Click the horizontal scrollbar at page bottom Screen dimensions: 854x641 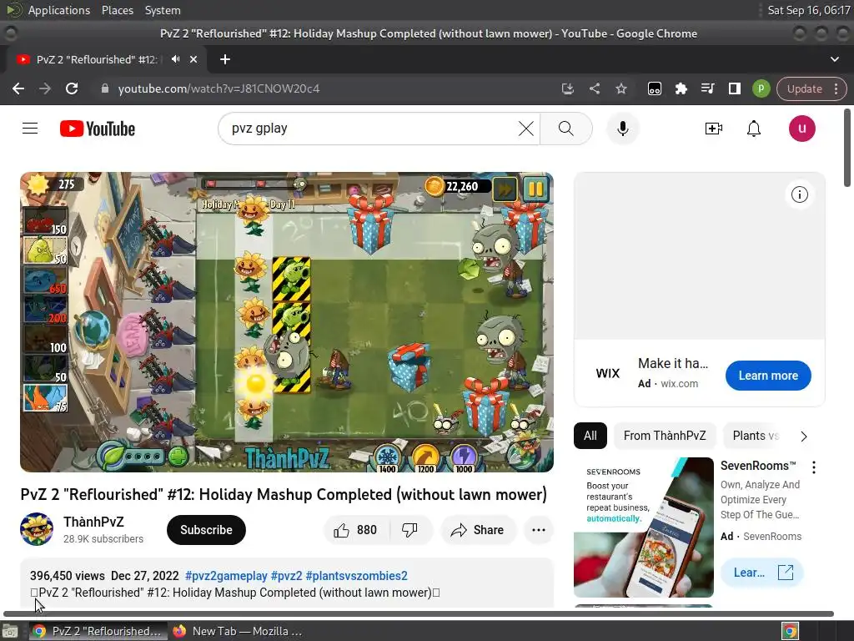click(x=419, y=613)
